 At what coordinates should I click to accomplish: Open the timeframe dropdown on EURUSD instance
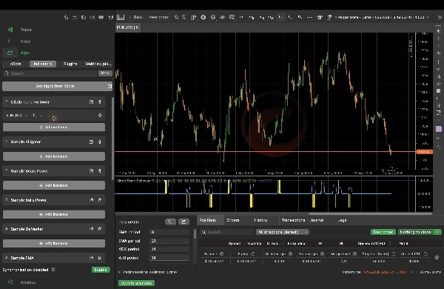[x=38, y=116]
